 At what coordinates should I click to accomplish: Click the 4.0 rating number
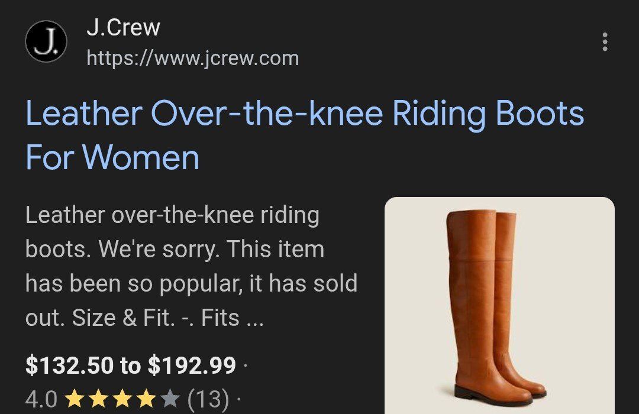(x=41, y=399)
